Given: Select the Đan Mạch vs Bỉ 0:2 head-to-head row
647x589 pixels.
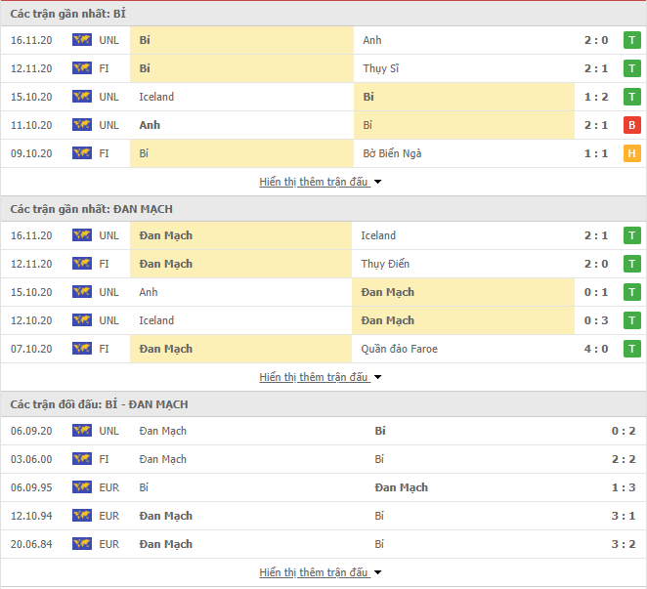Looking at the screenshot, I should click(x=323, y=431).
